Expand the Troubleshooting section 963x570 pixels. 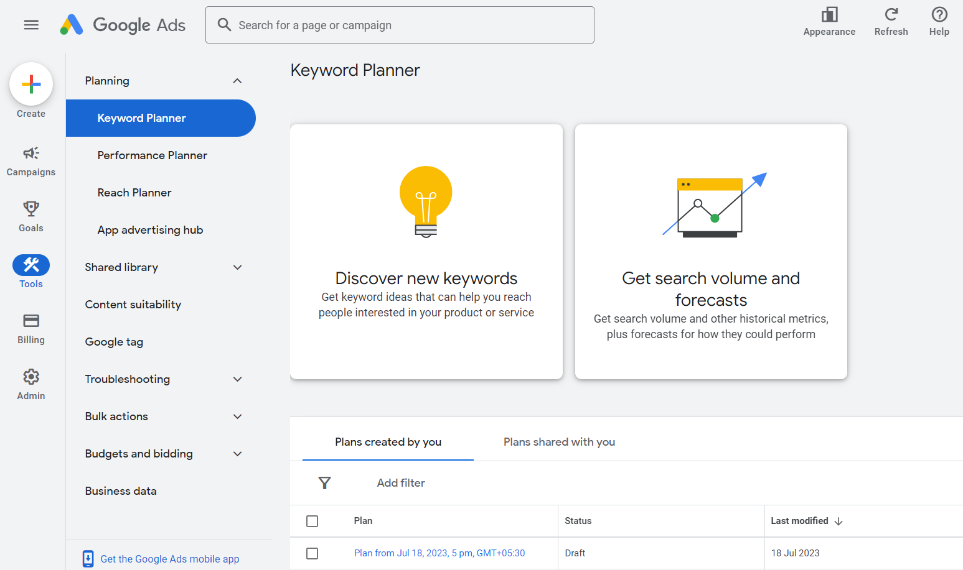(237, 379)
